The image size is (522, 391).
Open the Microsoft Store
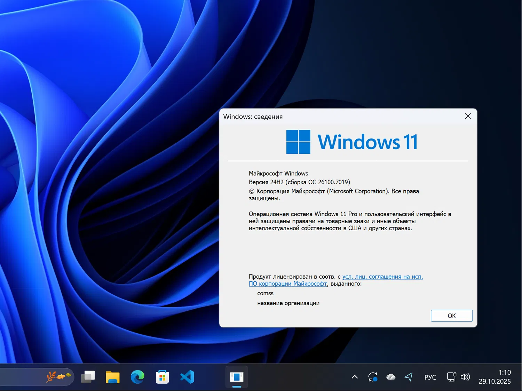click(162, 377)
